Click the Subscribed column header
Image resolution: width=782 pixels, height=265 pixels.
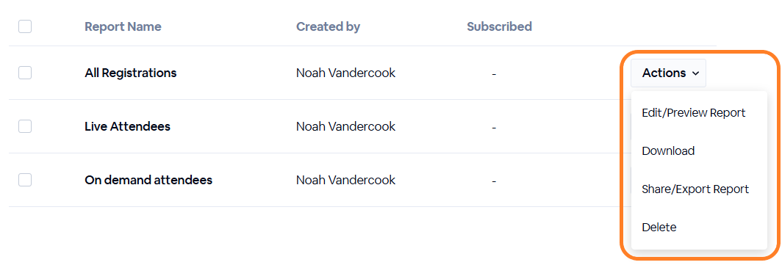499,26
